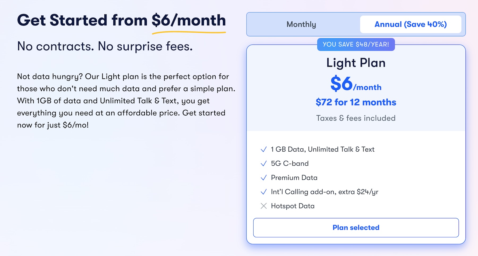478x256 pixels.
Task: Click the checkmark next to 5G C-band
Action: point(263,164)
